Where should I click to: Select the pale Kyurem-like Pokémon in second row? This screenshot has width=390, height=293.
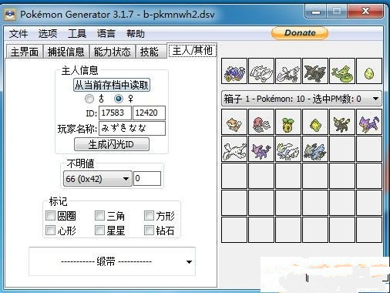pos(288,149)
